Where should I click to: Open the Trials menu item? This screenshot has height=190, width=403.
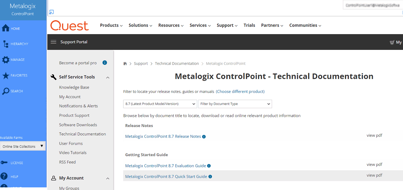coord(249,25)
